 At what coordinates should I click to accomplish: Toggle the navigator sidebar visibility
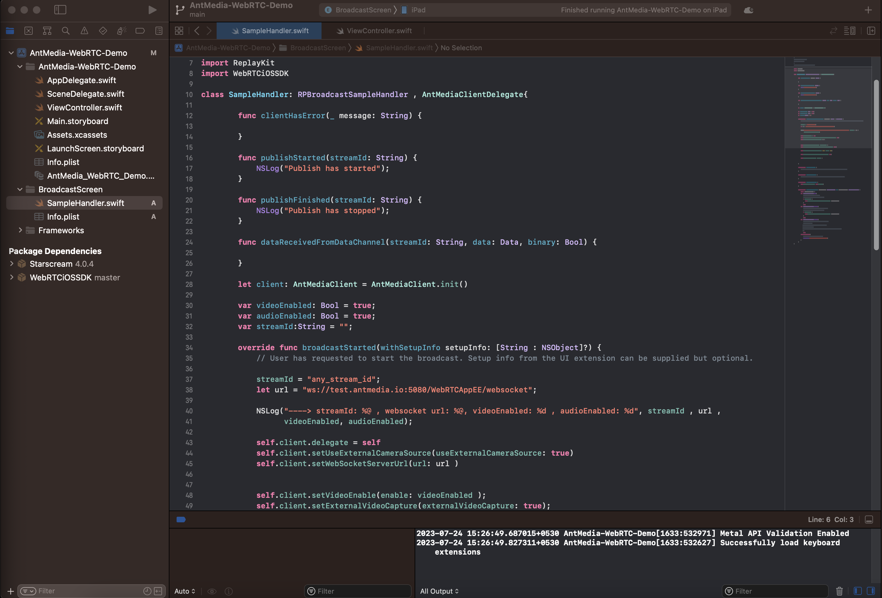(x=60, y=10)
